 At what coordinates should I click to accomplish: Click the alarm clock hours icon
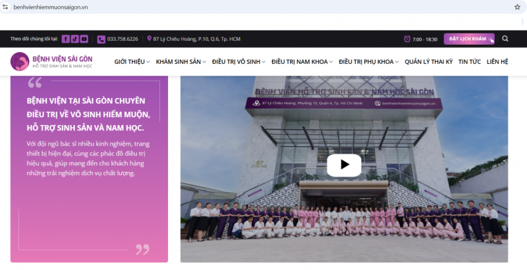407,39
